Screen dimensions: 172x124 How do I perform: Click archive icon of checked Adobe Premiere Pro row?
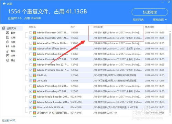tap(34, 70)
